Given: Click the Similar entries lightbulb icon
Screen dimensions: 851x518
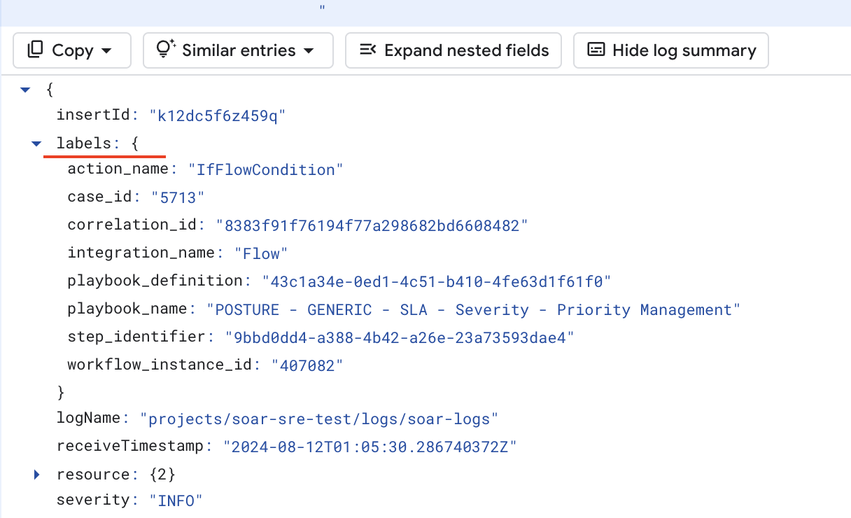Looking at the screenshot, I should click(x=163, y=50).
